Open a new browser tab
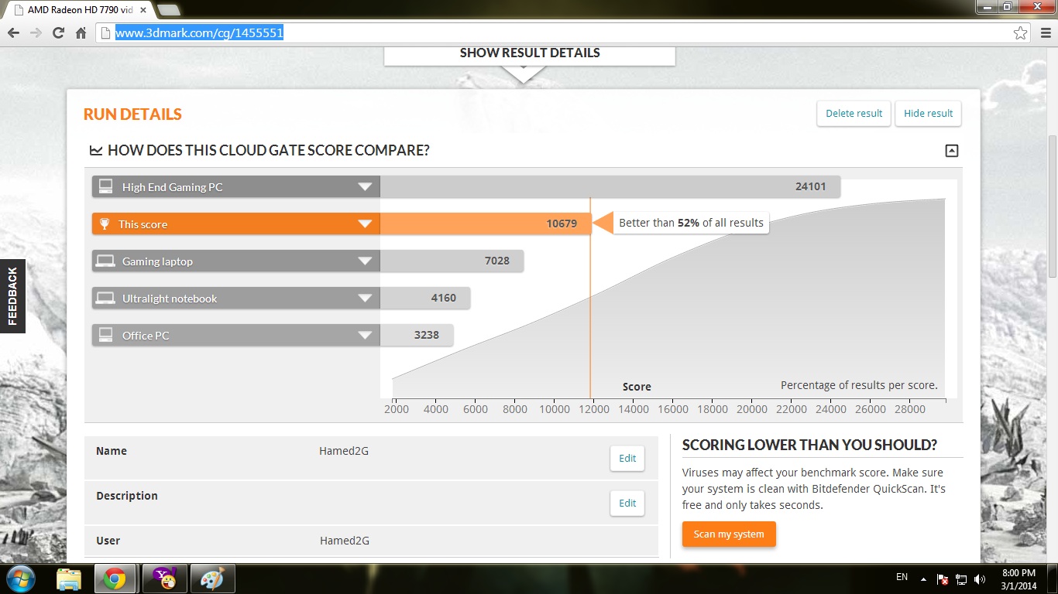The height and width of the screenshot is (594, 1058). (x=168, y=10)
